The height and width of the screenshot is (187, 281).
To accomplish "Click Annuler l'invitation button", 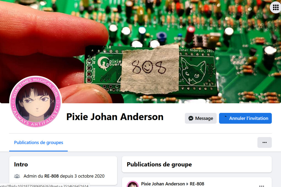I will pyautogui.click(x=245, y=118).
